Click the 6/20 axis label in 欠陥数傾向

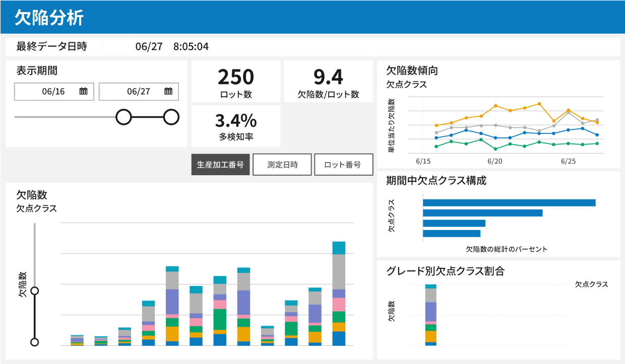[495, 161]
